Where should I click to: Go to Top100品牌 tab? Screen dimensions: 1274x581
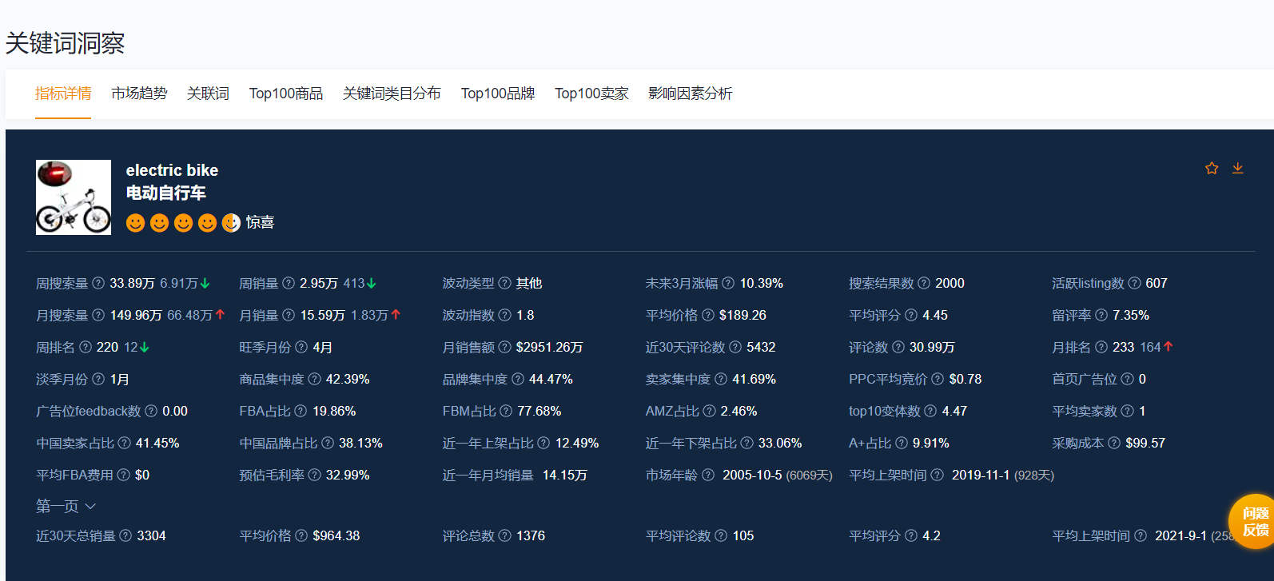pyautogui.click(x=498, y=94)
